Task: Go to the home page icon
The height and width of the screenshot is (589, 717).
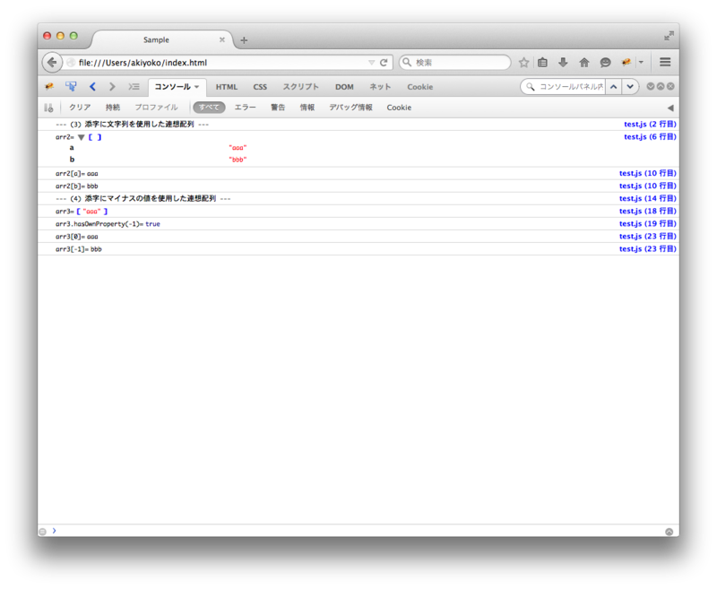Action: (x=584, y=63)
